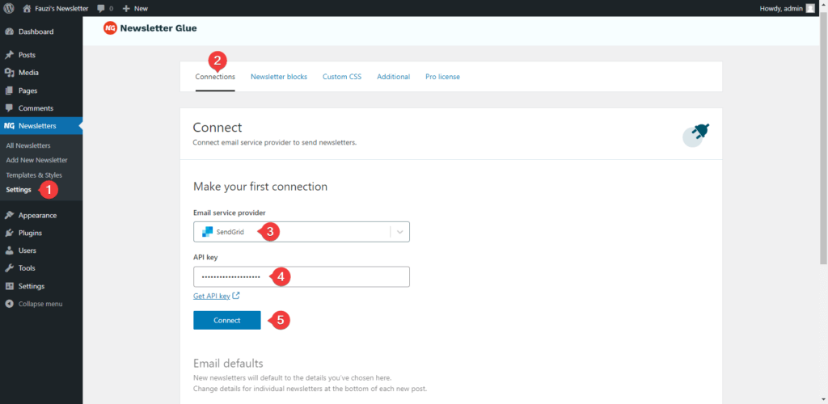
Task: Click the Email defaults heading
Action: 228,364
